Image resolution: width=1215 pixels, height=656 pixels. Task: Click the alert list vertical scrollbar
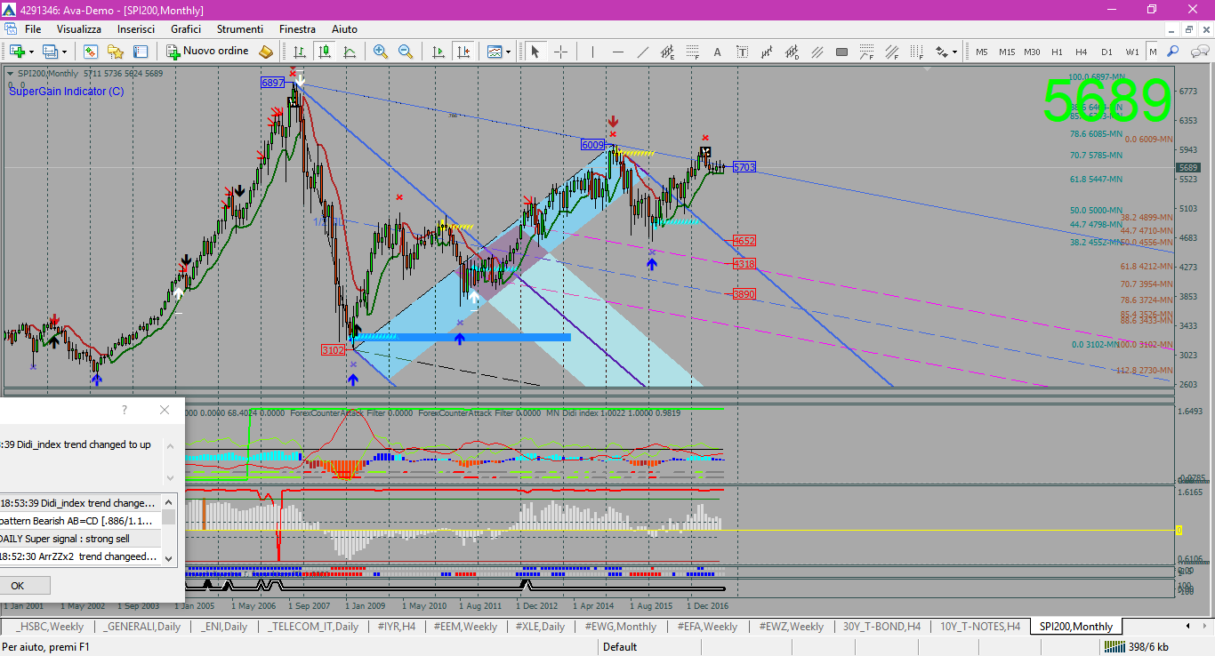coord(168,530)
